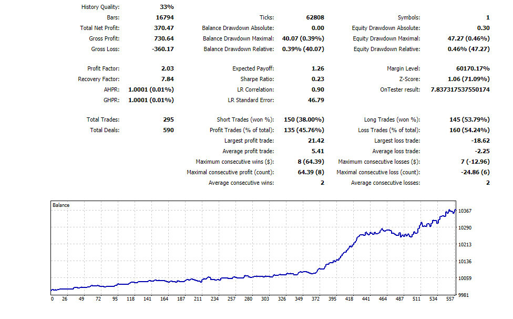The width and height of the screenshot is (513, 319).
Task: Select Profit Trades value 135 (45.76%)
Action: 304,130
